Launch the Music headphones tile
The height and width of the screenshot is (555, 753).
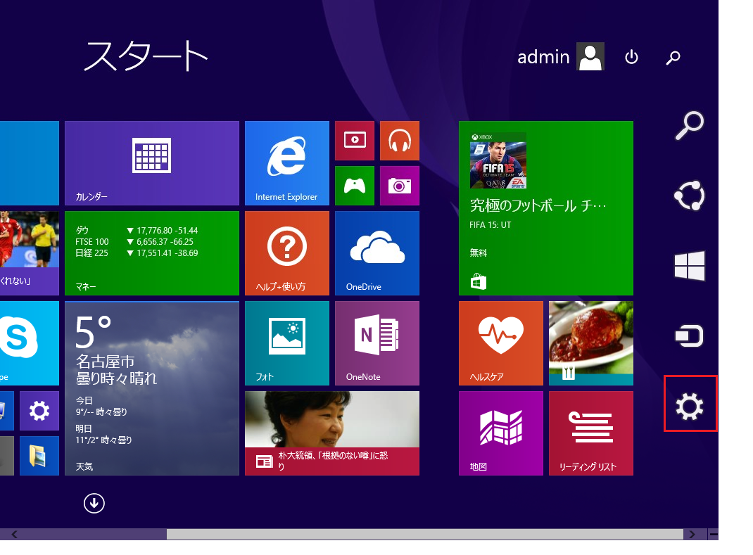pyautogui.click(x=399, y=140)
